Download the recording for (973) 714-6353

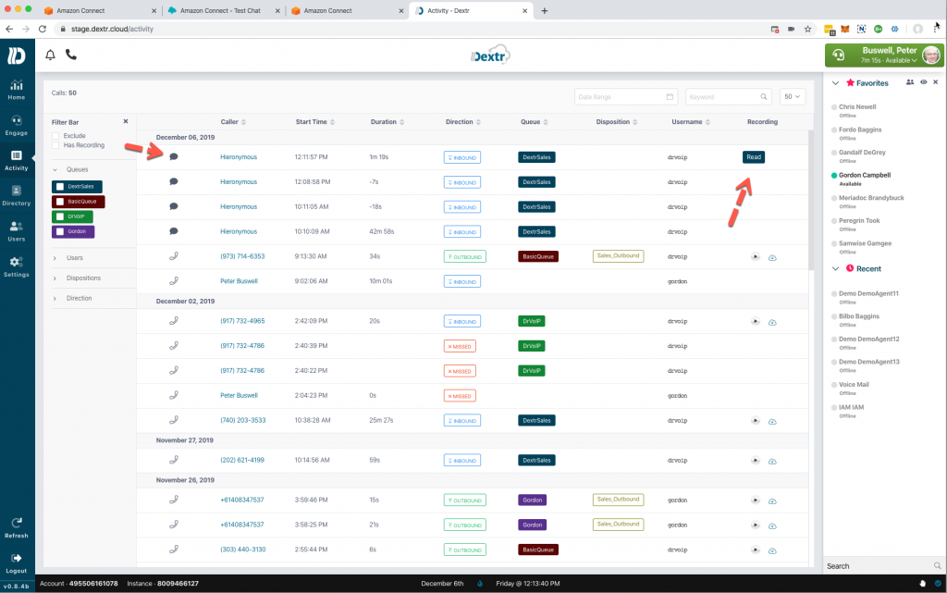pyautogui.click(x=772, y=257)
